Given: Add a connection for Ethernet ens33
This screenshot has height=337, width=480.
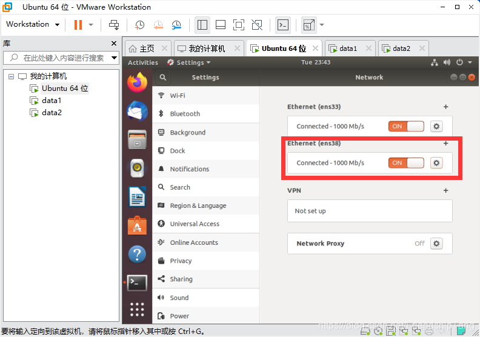Looking at the screenshot, I should pos(445,107).
